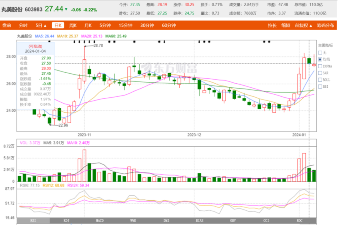Viewport: 338px width, 225px height.
Task: Click the 总市值: 110.0亿 value
Action: [309, 5]
